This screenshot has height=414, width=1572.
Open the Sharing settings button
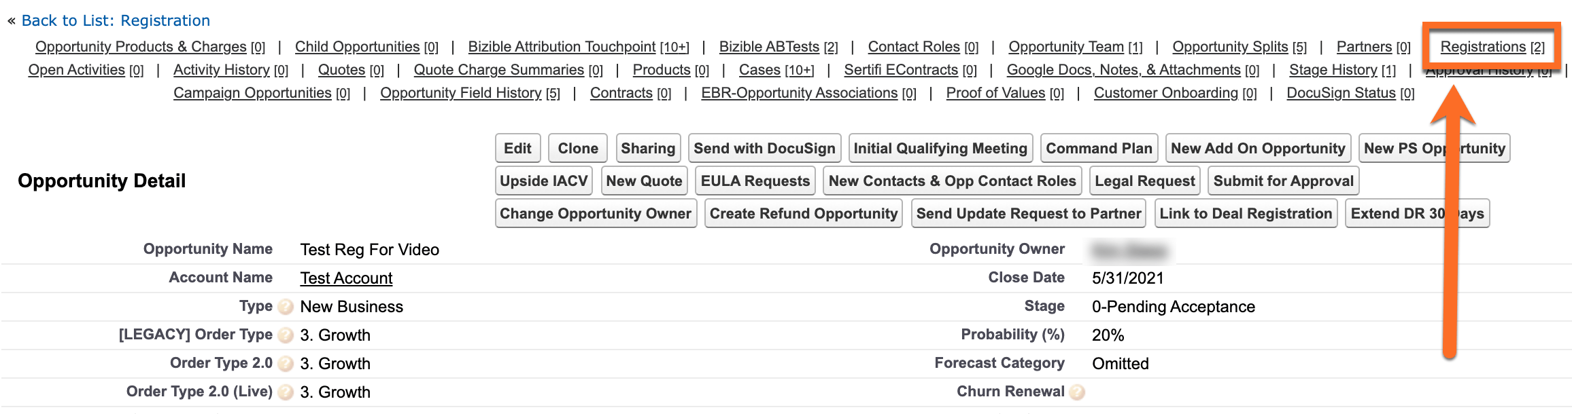[x=648, y=148]
